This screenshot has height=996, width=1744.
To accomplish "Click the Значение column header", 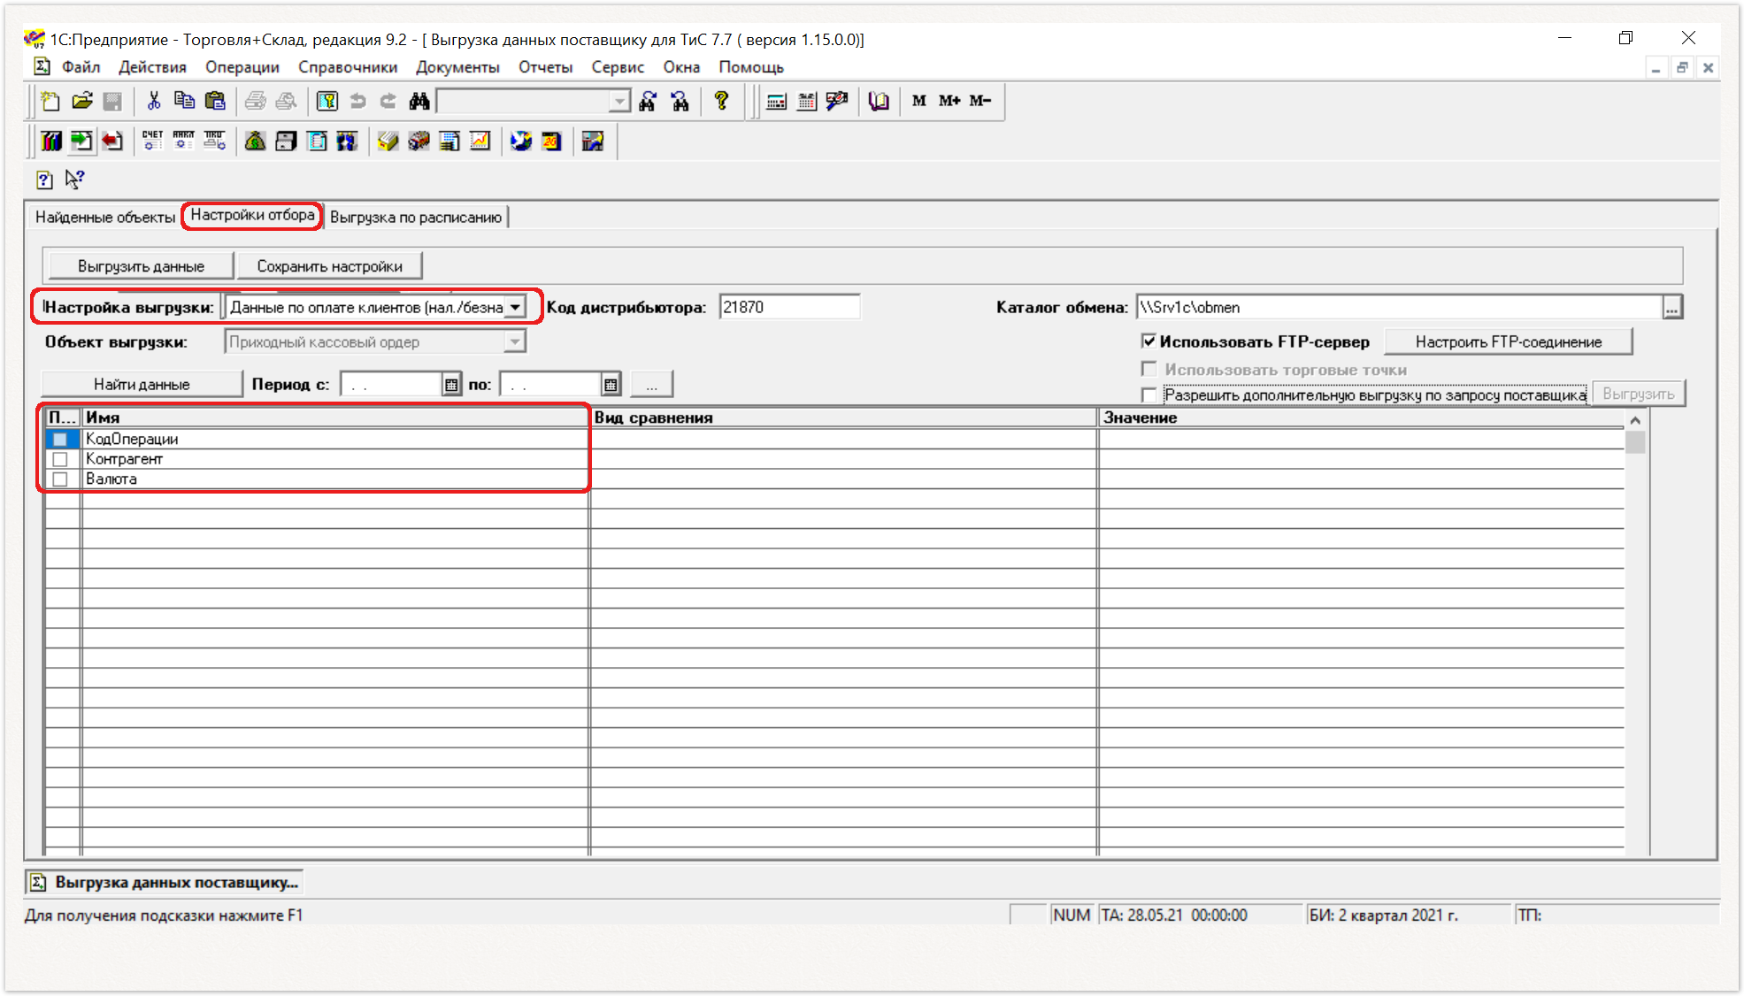I will (1362, 418).
